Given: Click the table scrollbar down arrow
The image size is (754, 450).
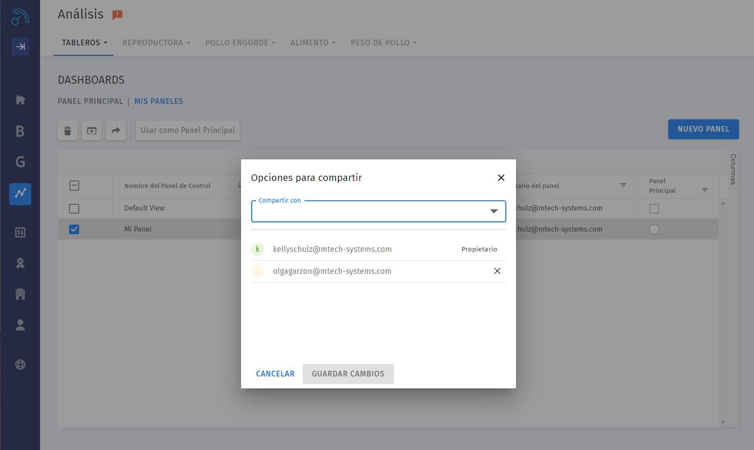Looking at the screenshot, I should 723,423.
